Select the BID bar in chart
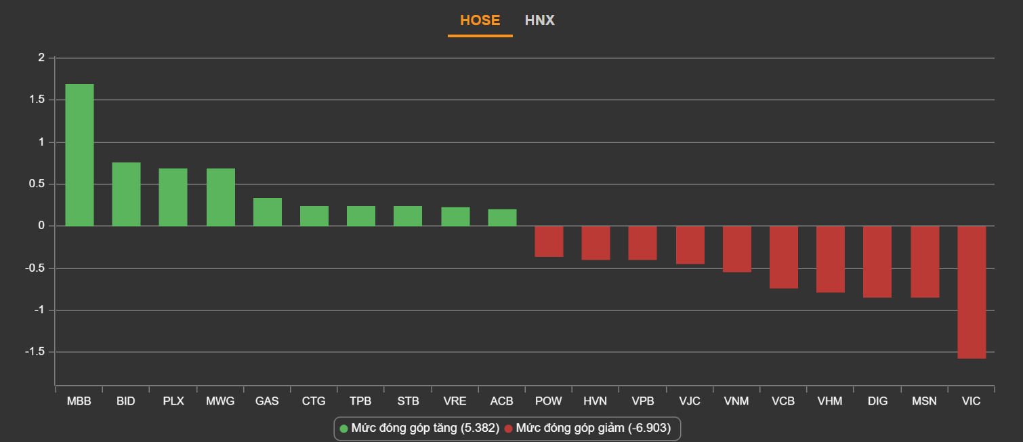The height and width of the screenshot is (442, 1023). (x=126, y=194)
